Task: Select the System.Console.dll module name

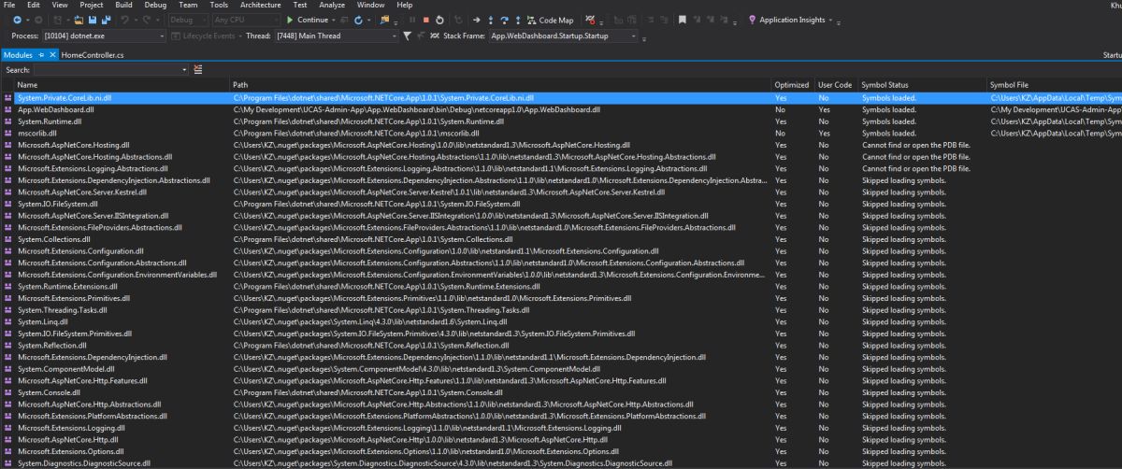Action: [49, 391]
